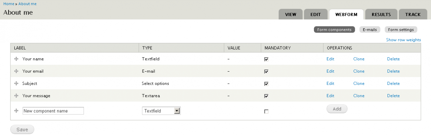The width and height of the screenshot is (431, 135).
Task: Focus the New component name field
Action: pos(53,111)
